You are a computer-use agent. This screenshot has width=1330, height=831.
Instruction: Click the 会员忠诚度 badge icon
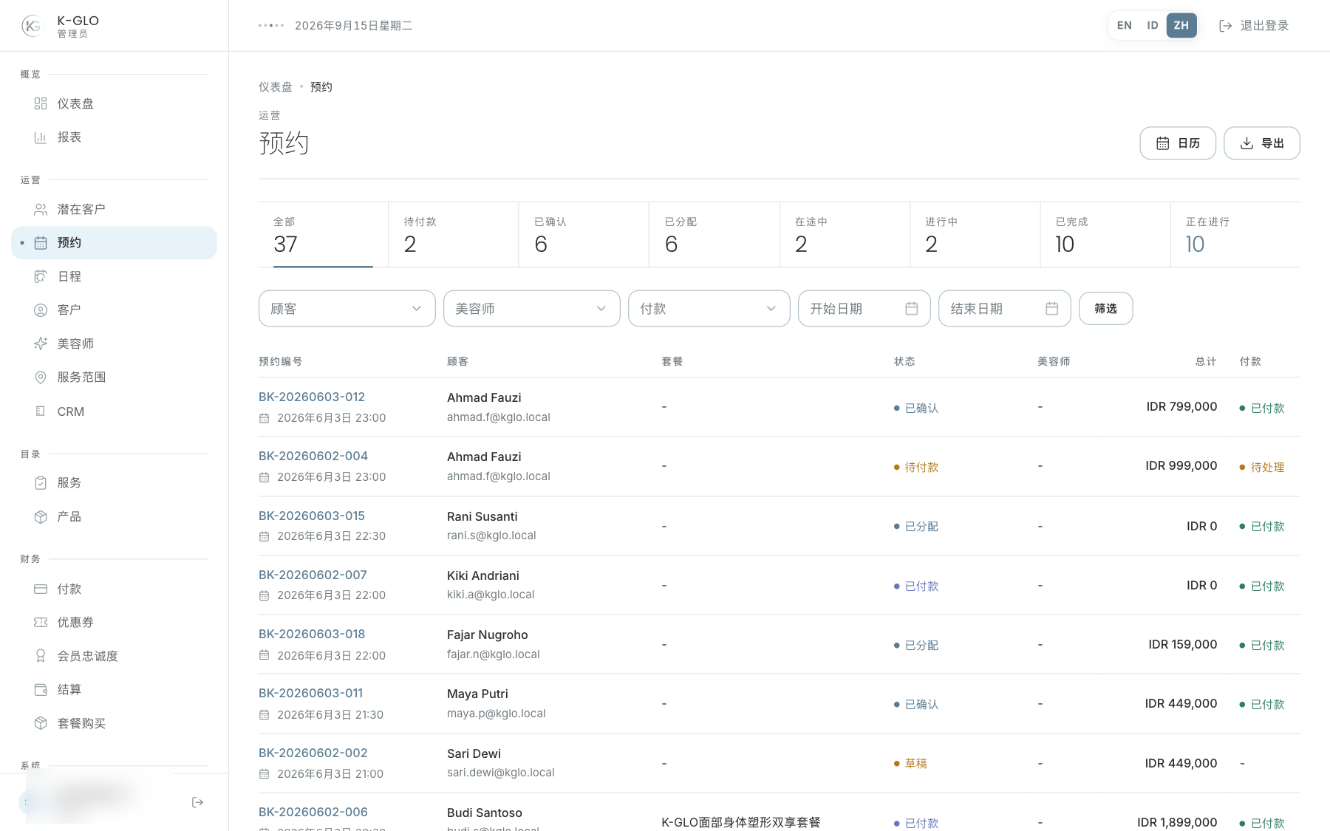pos(41,656)
